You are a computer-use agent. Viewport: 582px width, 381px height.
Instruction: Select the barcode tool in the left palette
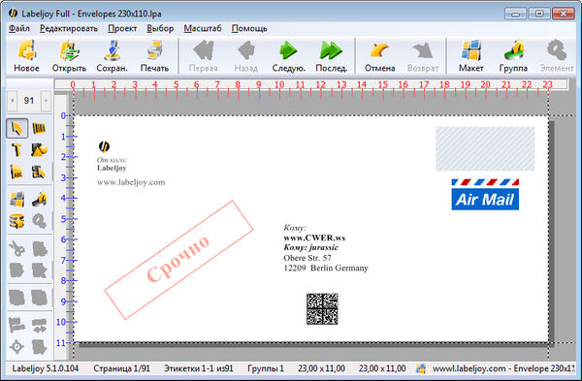[x=39, y=128]
